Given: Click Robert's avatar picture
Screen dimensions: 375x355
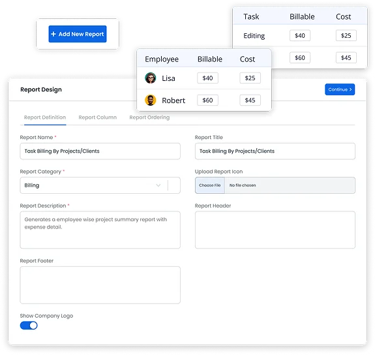Looking at the screenshot, I should (x=151, y=100).
